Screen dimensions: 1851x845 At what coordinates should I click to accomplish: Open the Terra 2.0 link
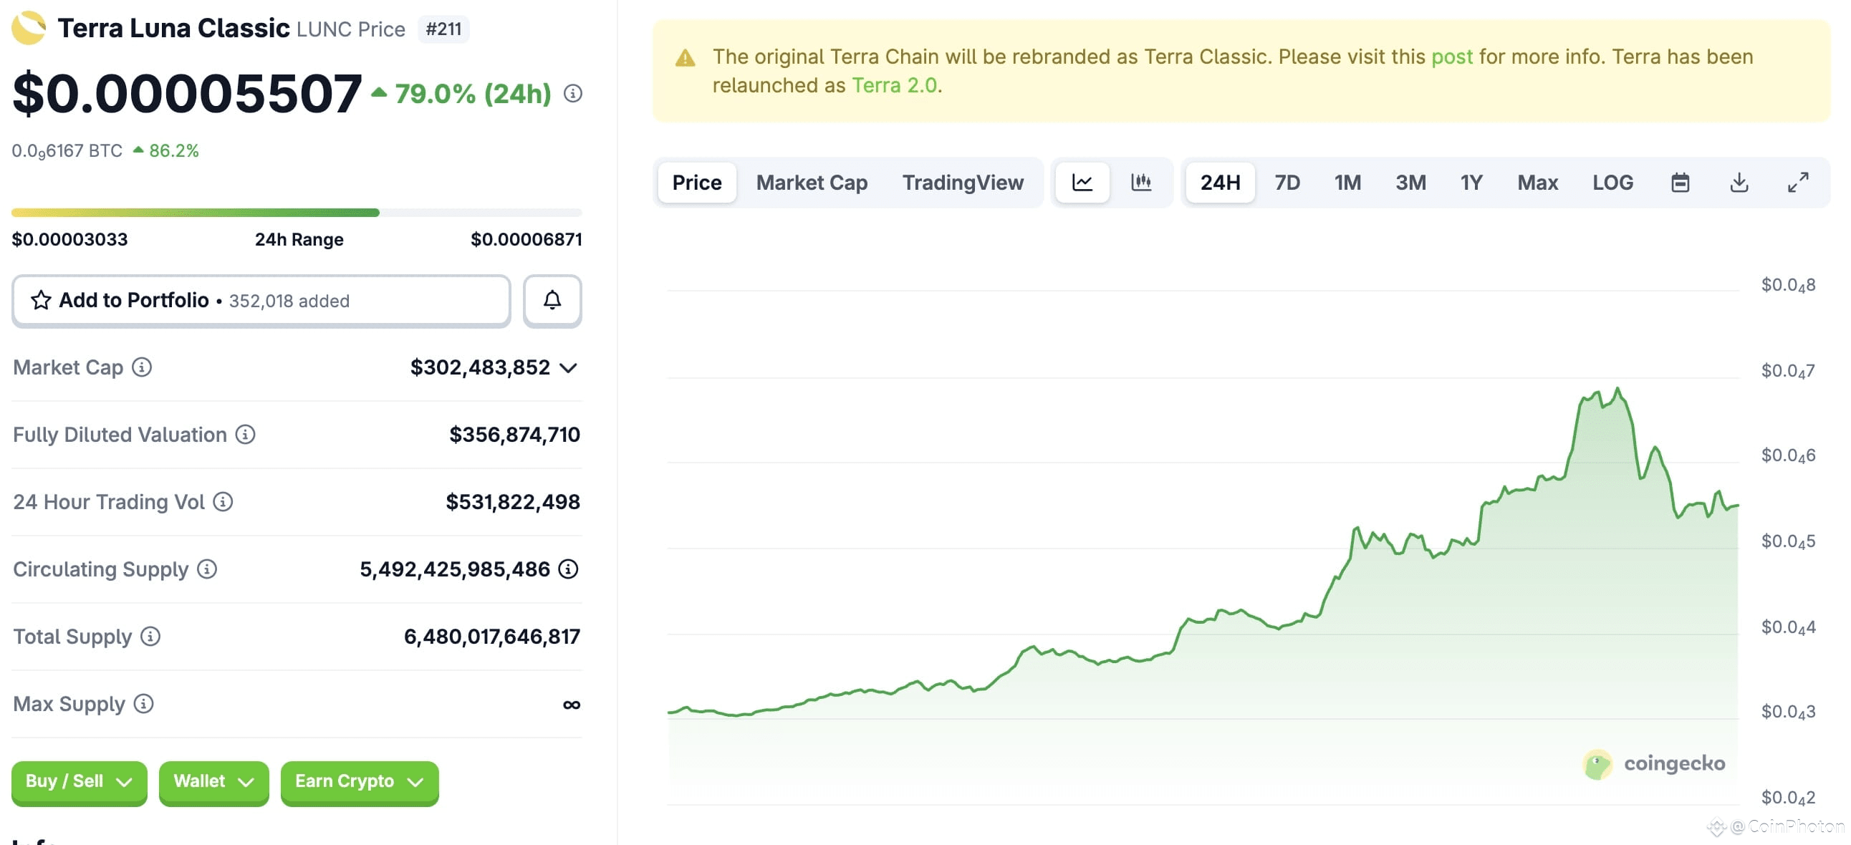point(894,85)
